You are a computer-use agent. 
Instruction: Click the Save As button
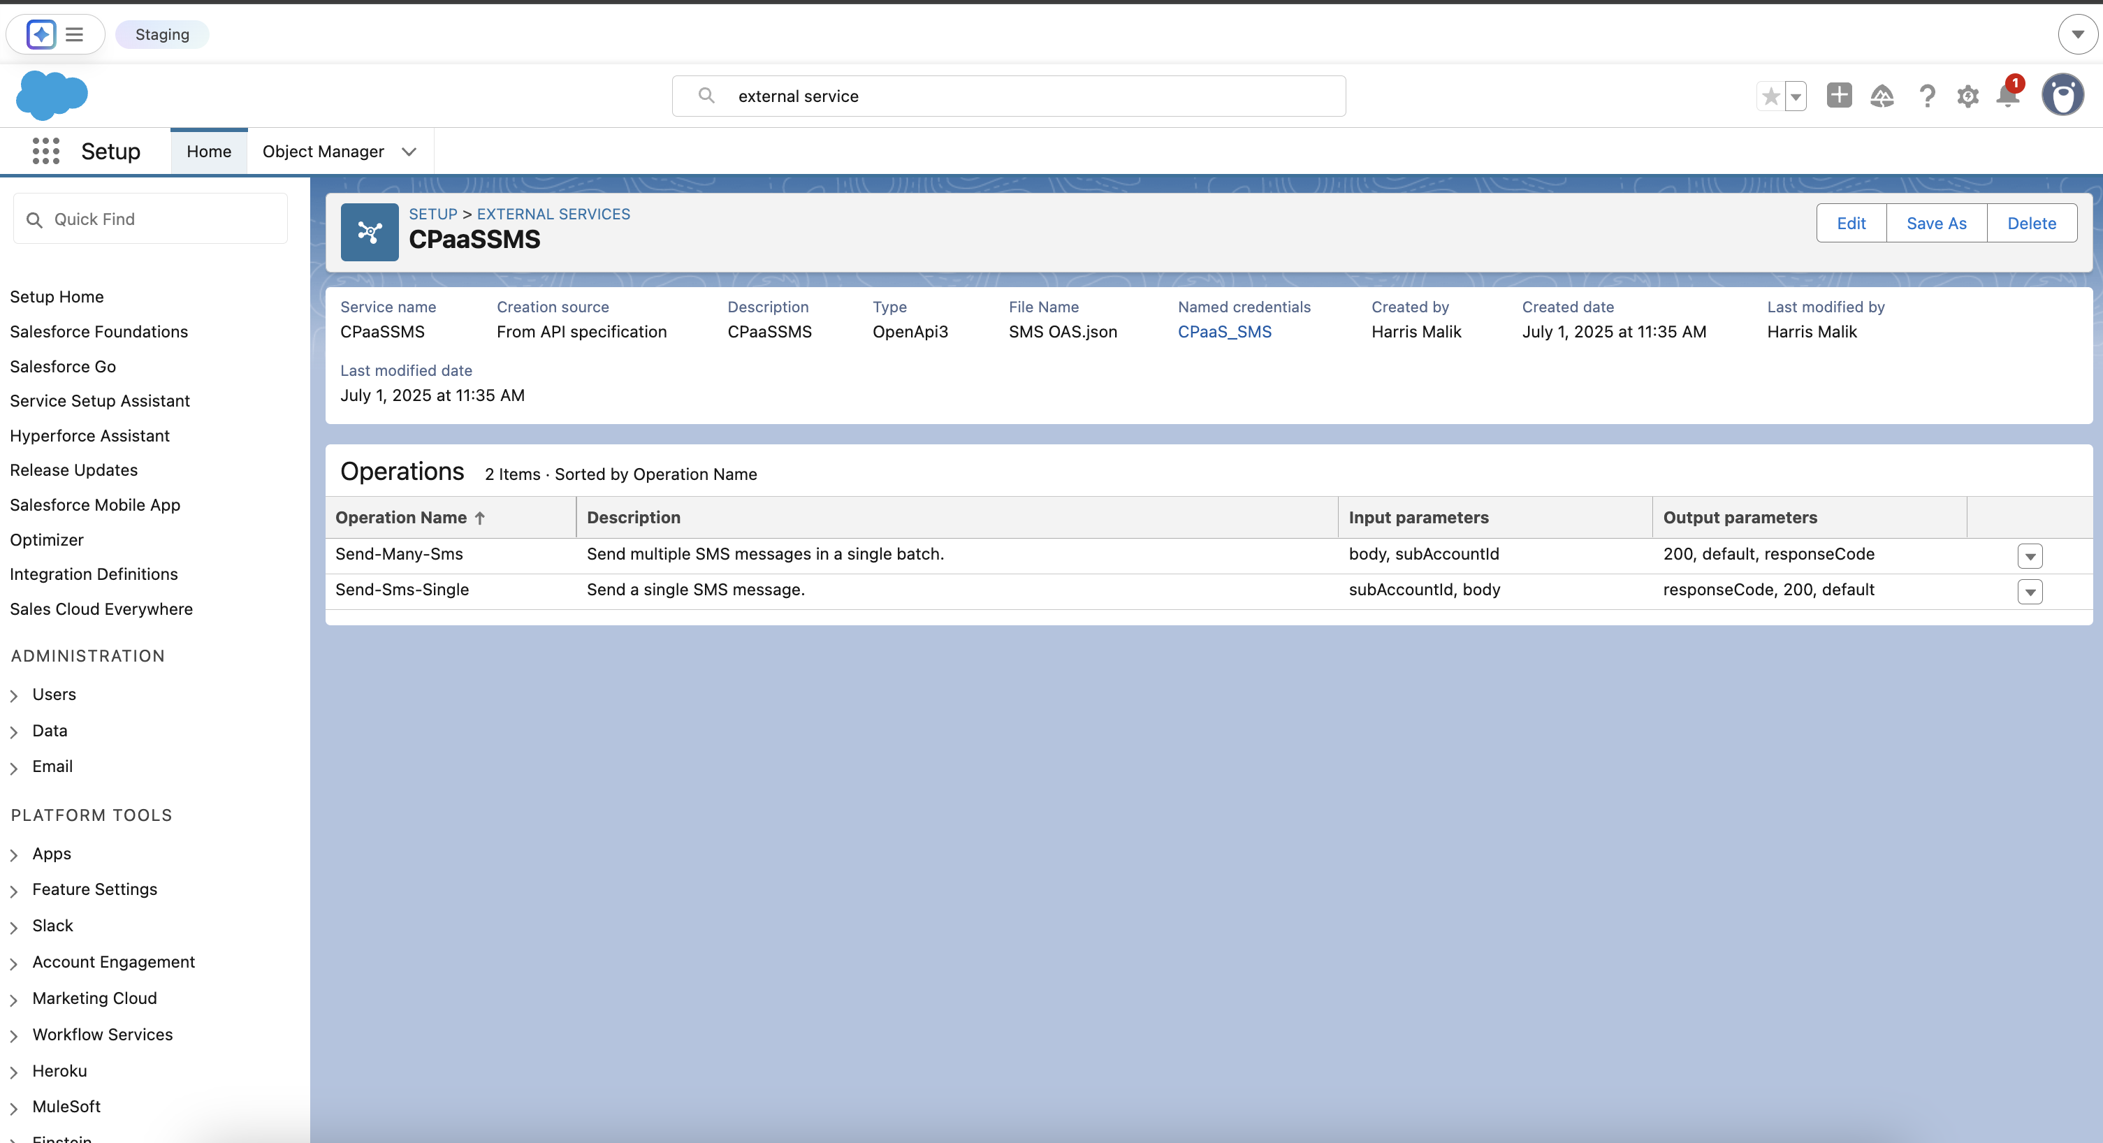pos(1937,223)
